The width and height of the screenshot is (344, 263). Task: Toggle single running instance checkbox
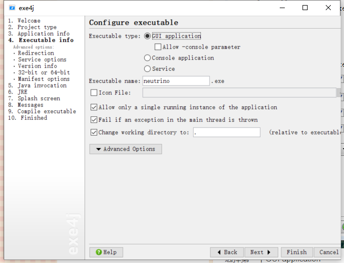tap(94, 107)
